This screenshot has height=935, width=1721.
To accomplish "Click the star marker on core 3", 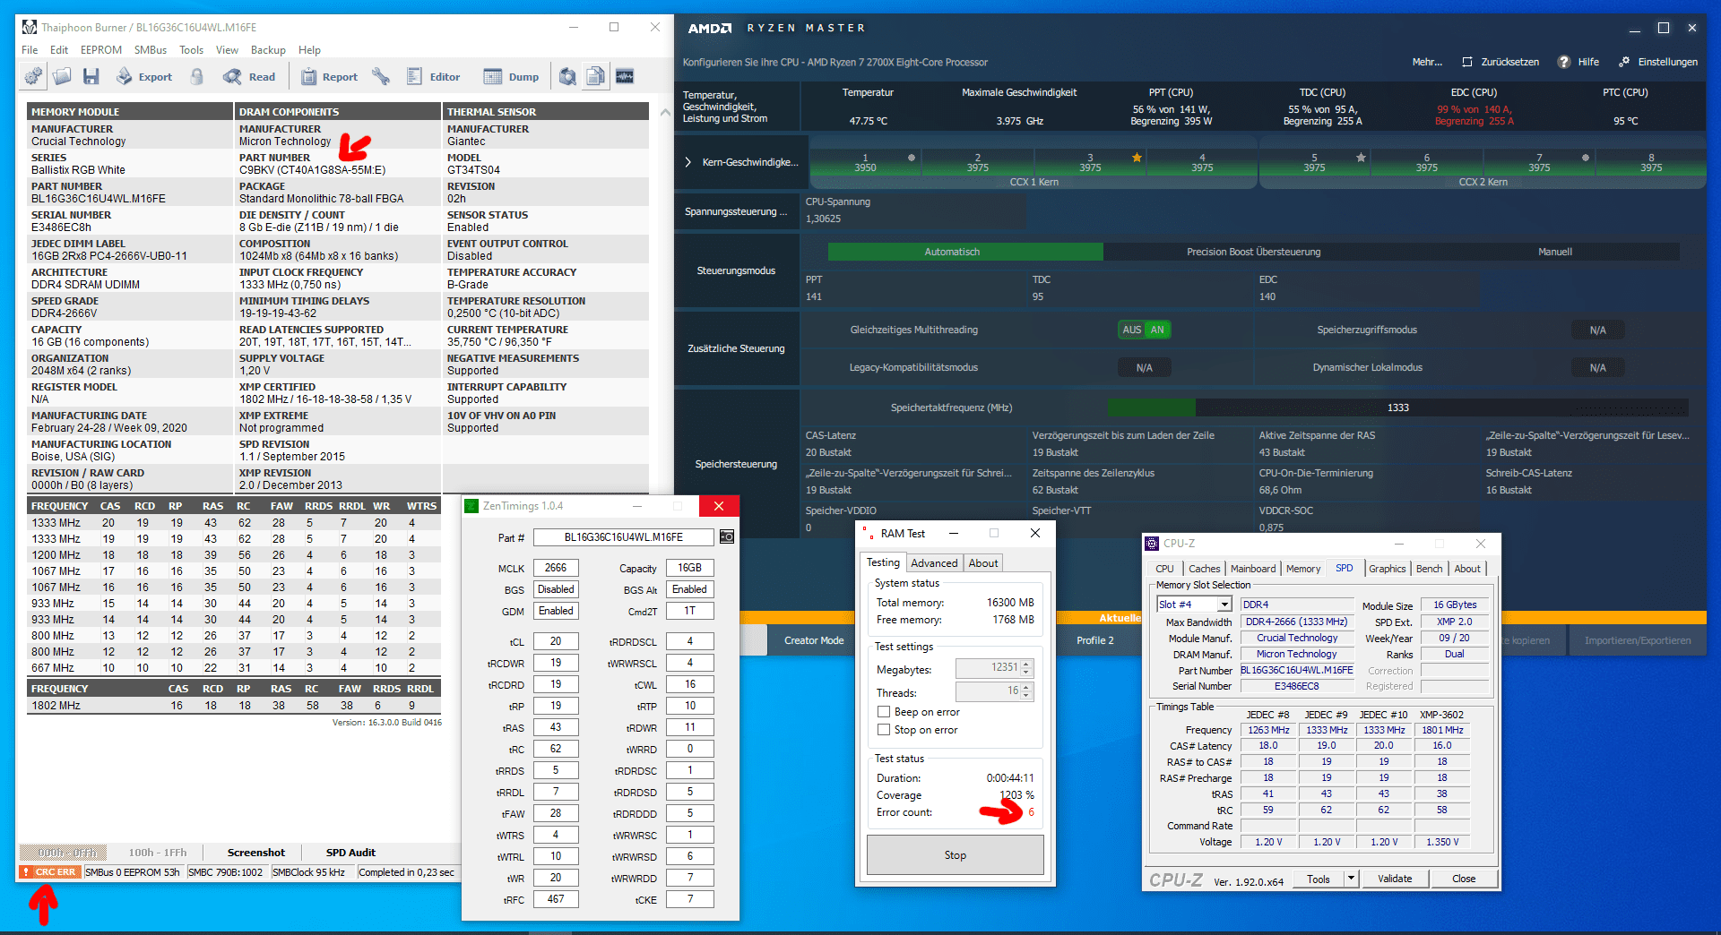I will tap(1137, 158).
